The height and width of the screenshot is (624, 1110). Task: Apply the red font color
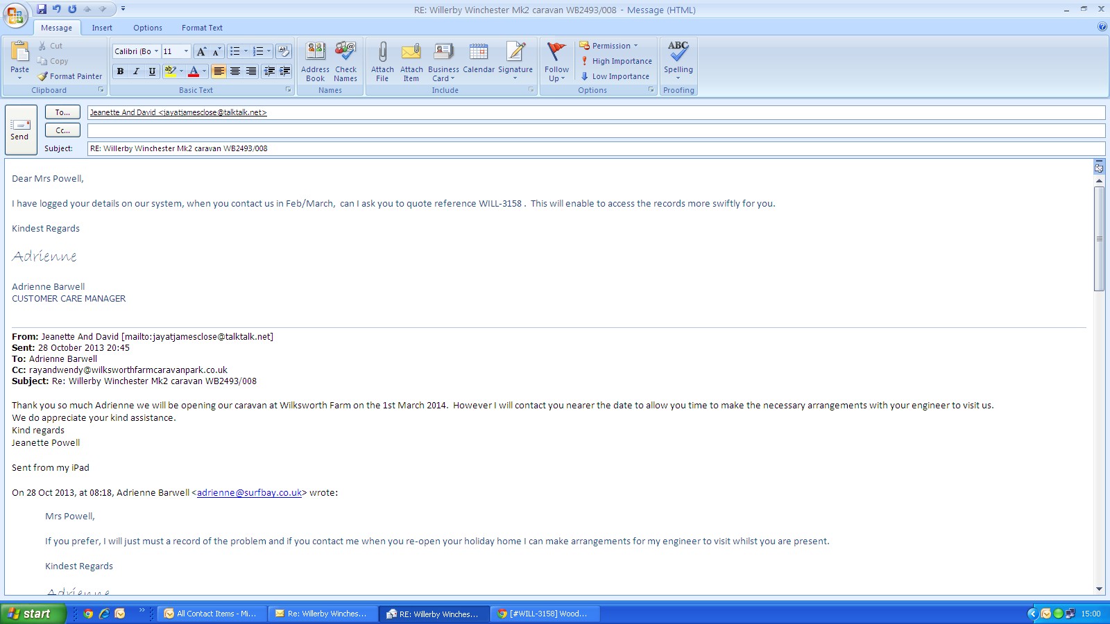194,71
